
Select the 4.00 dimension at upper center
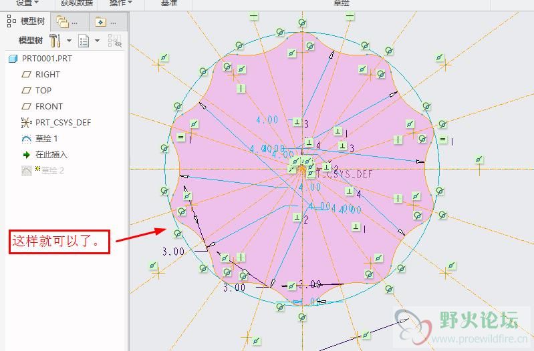click(267, 120)
